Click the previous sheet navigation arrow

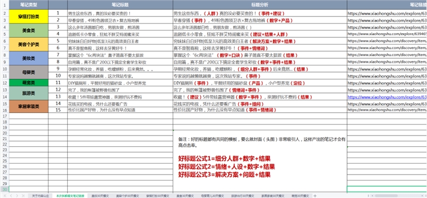[10, 195]
